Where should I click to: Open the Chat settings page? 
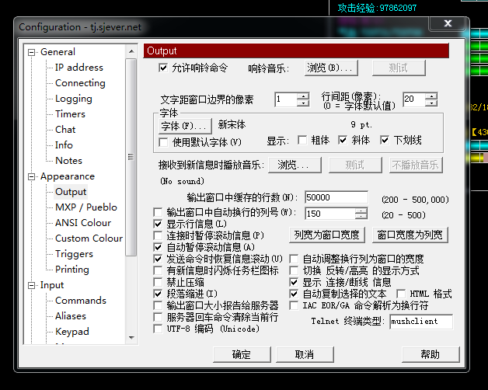pyautogui.click(x=65, y=130)
